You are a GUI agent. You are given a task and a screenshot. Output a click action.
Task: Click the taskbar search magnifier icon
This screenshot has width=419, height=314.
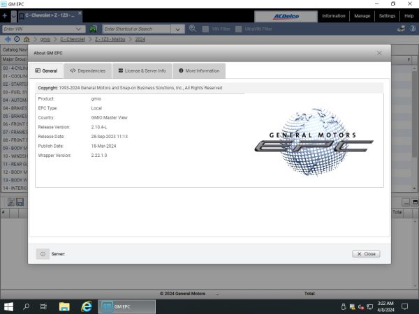click(27, 306)
